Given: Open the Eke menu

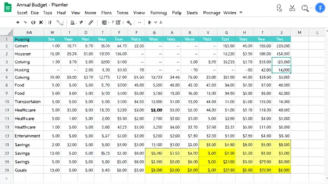Looking at the screenshot, I should [x=35, y=13].
